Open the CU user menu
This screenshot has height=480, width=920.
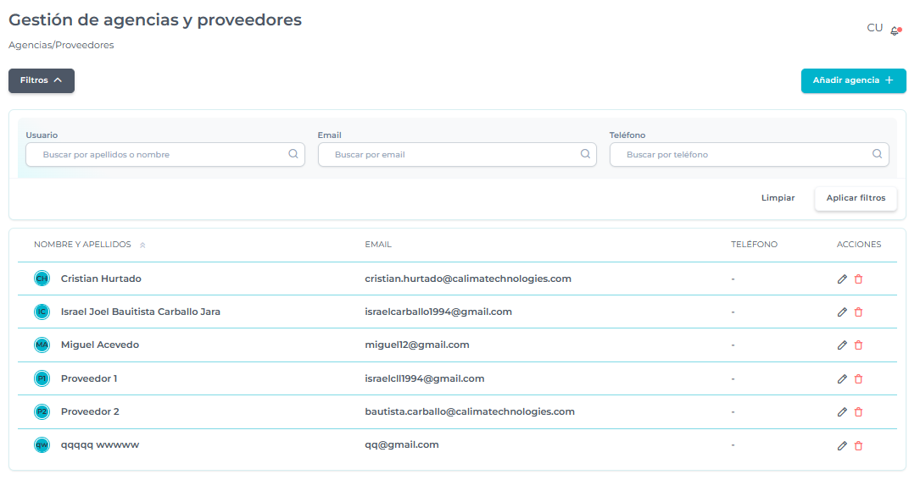coord(874,28)
